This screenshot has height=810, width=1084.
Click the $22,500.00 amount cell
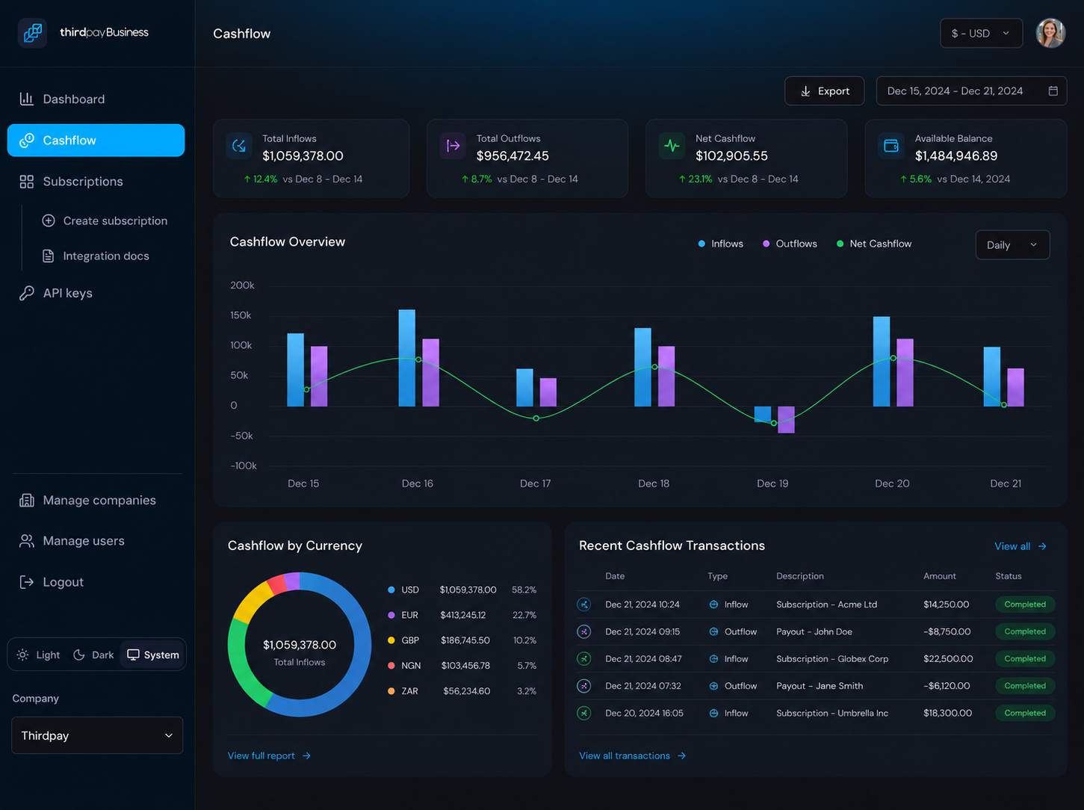coord(948,659)
